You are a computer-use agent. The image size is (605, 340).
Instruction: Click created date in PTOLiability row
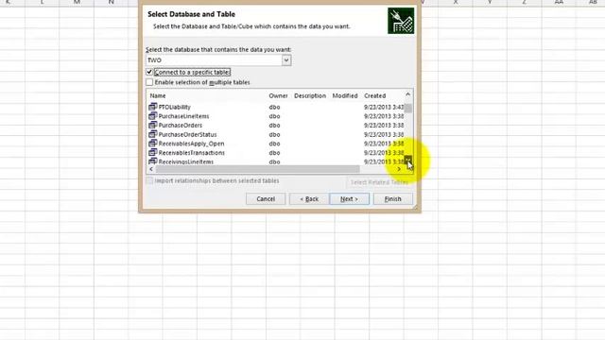pos(384,107)
